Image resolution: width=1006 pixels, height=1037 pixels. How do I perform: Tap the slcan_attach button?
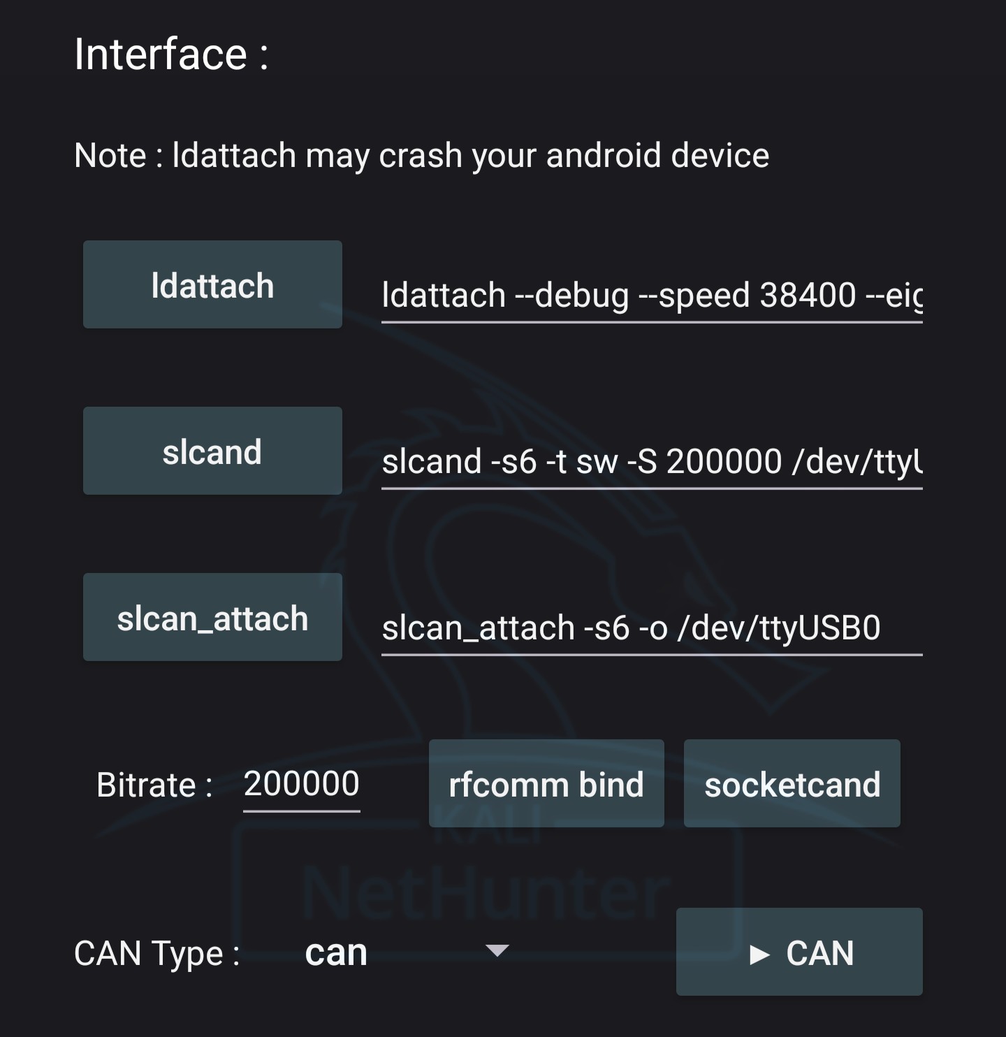(x=212, y=617)
